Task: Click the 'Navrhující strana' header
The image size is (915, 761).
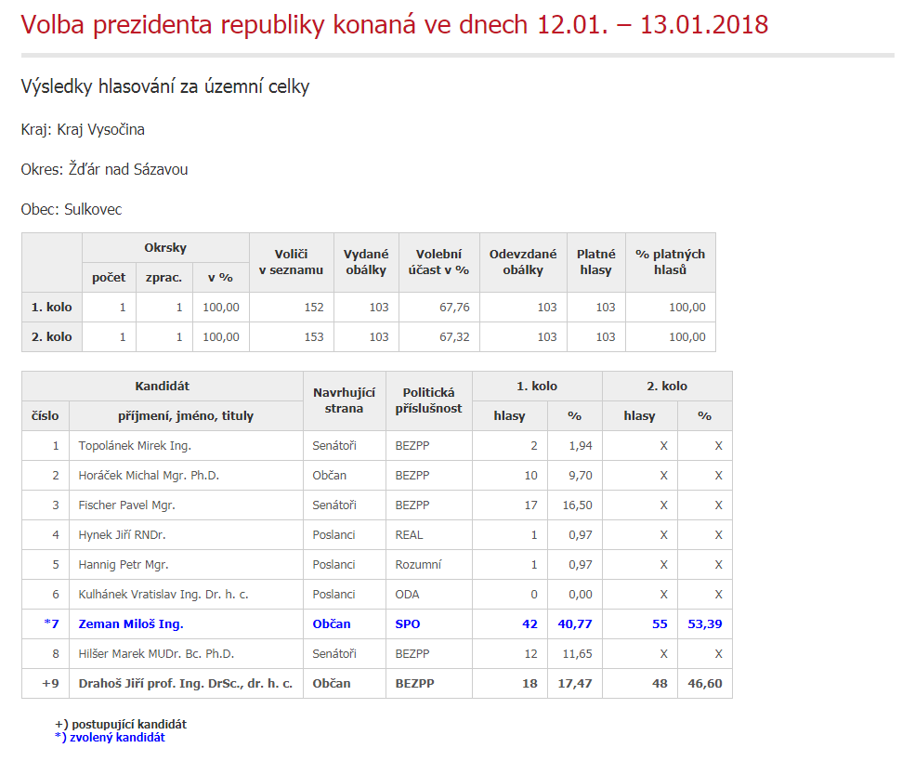Action: (x=344, y=400)
